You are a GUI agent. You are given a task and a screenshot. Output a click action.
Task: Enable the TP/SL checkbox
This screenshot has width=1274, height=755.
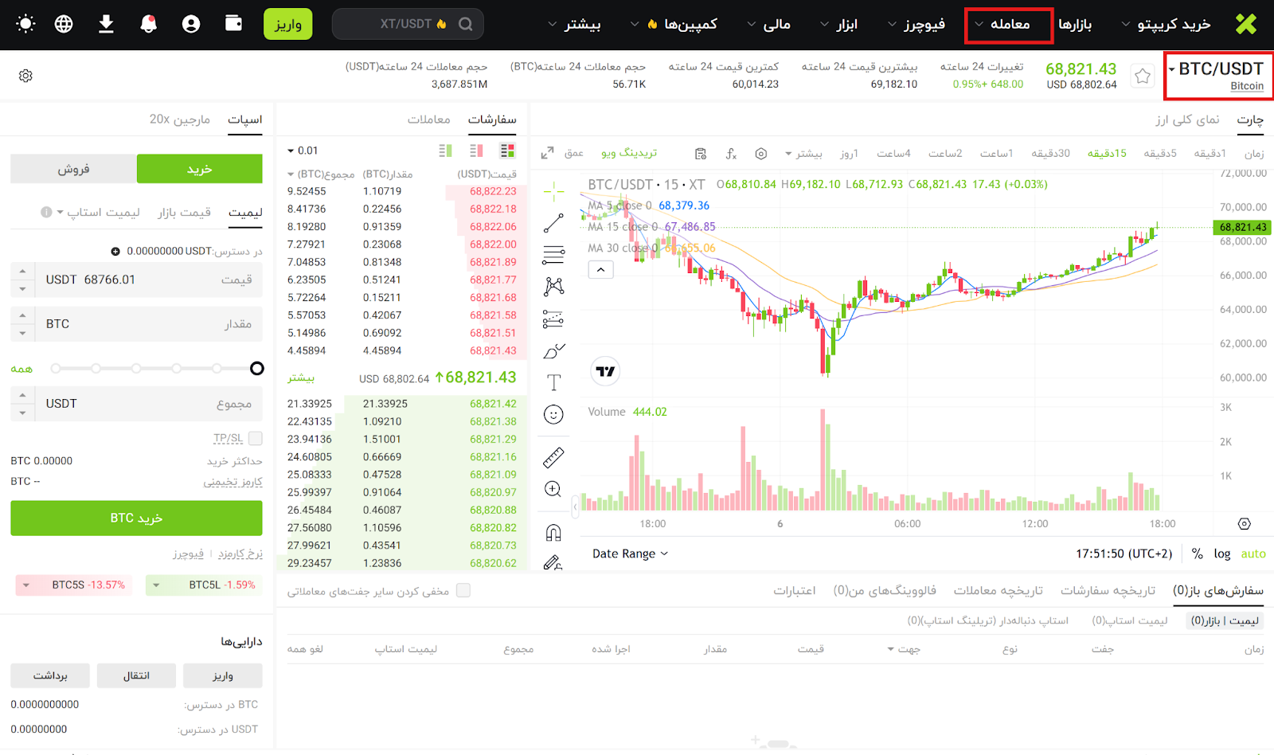coord(256,438)
